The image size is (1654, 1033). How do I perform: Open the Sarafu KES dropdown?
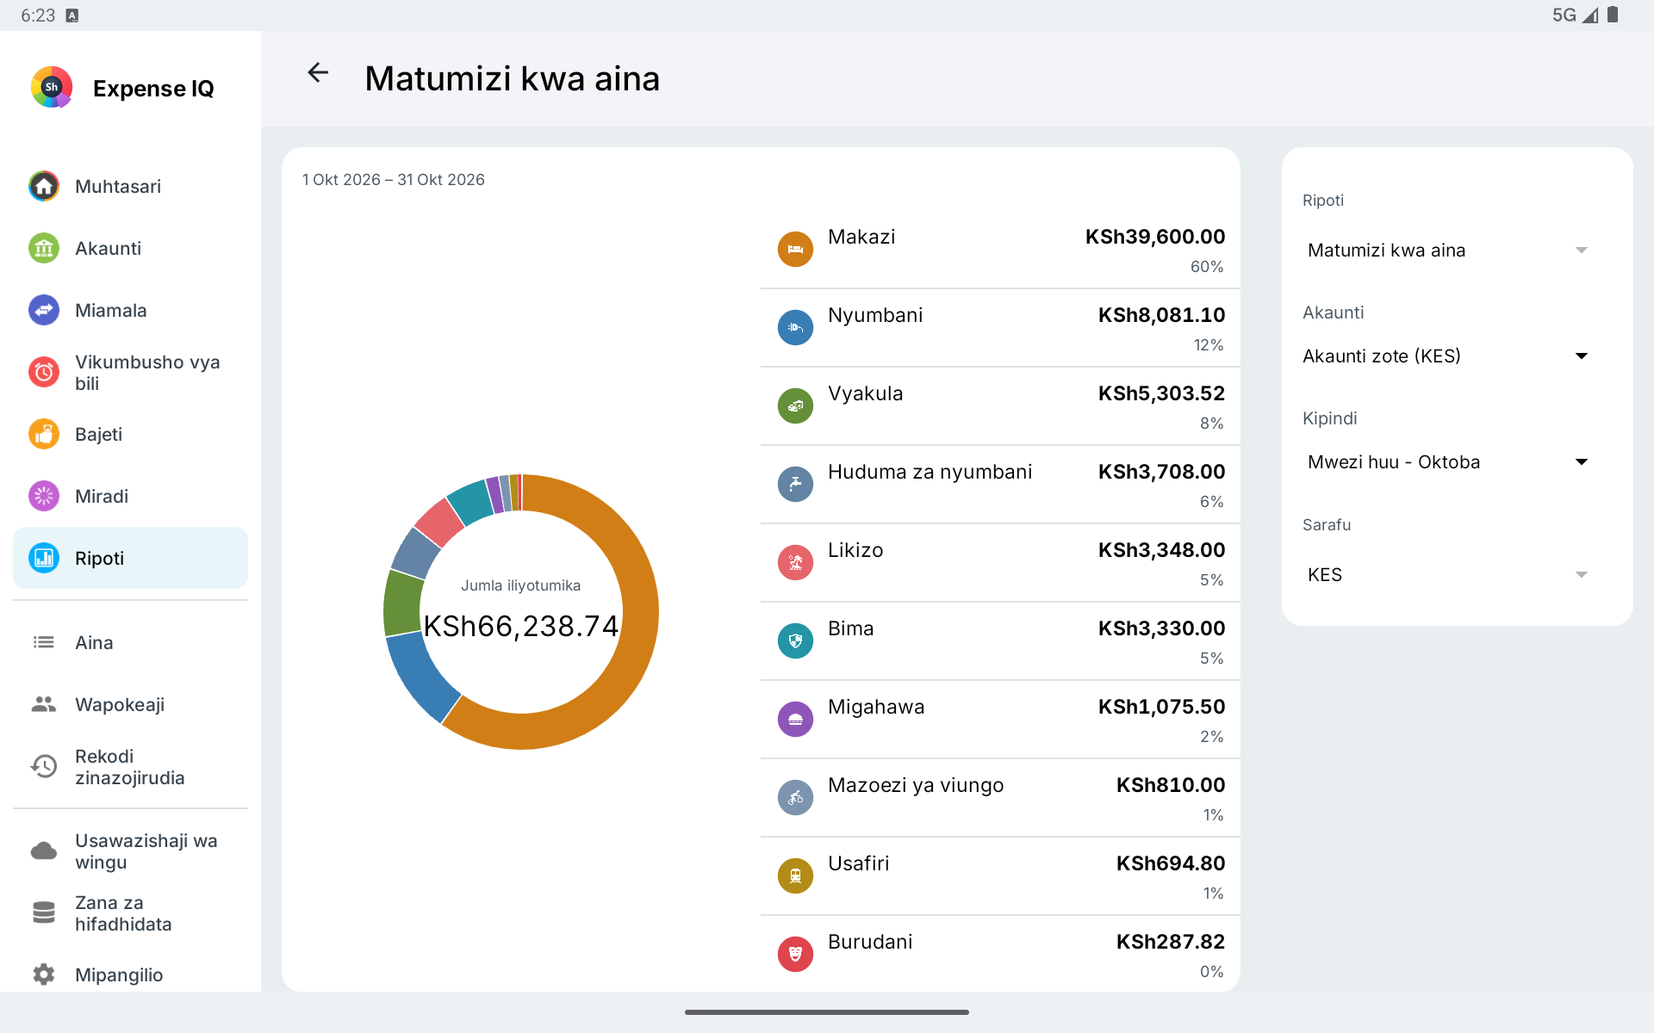[x=1447, y=575]
